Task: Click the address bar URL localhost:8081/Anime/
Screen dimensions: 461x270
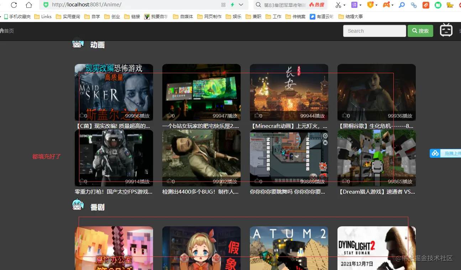Action: (87, 5)
